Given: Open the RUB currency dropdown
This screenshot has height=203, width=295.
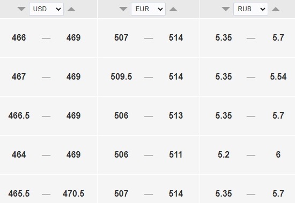Looking at the screenshot, I should point(250,9).
